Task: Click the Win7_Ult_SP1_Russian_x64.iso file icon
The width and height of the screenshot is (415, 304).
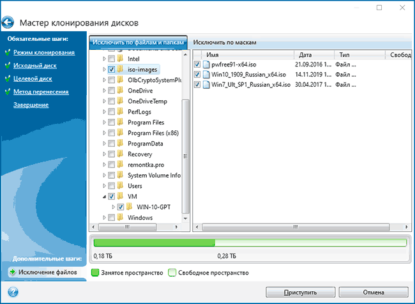Action: tap(206, 85)
